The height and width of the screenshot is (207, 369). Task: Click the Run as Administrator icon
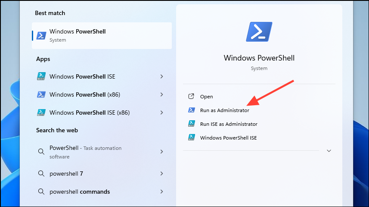coord(191,110)
